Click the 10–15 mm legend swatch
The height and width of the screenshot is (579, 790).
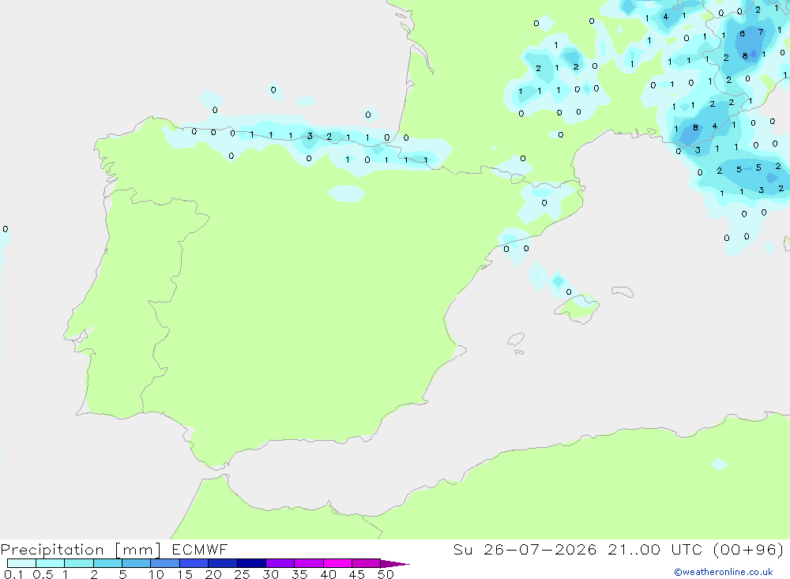(165, 563)
